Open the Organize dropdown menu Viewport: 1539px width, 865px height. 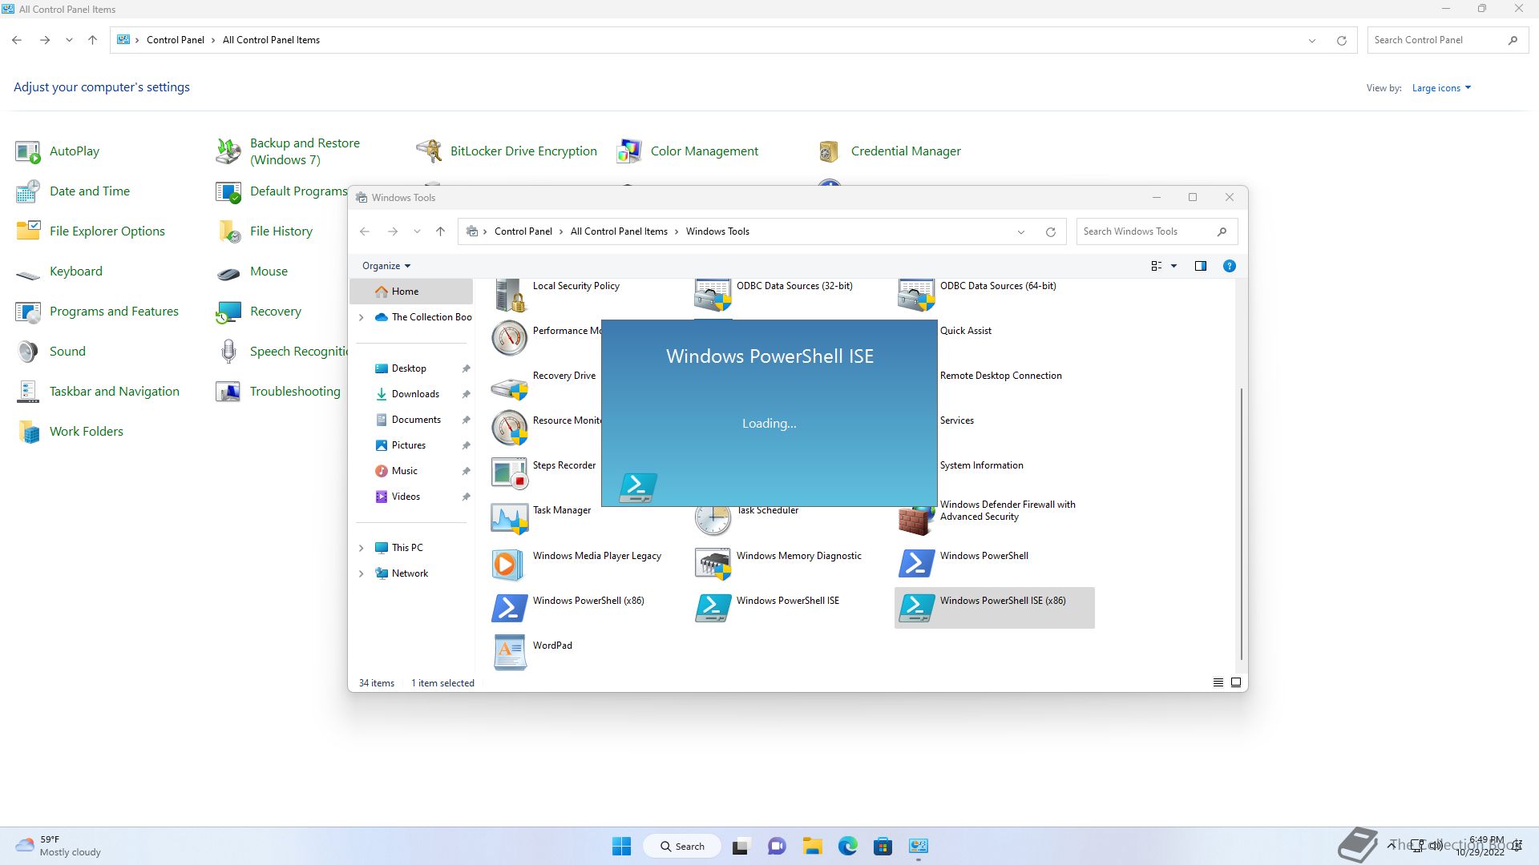386,266
